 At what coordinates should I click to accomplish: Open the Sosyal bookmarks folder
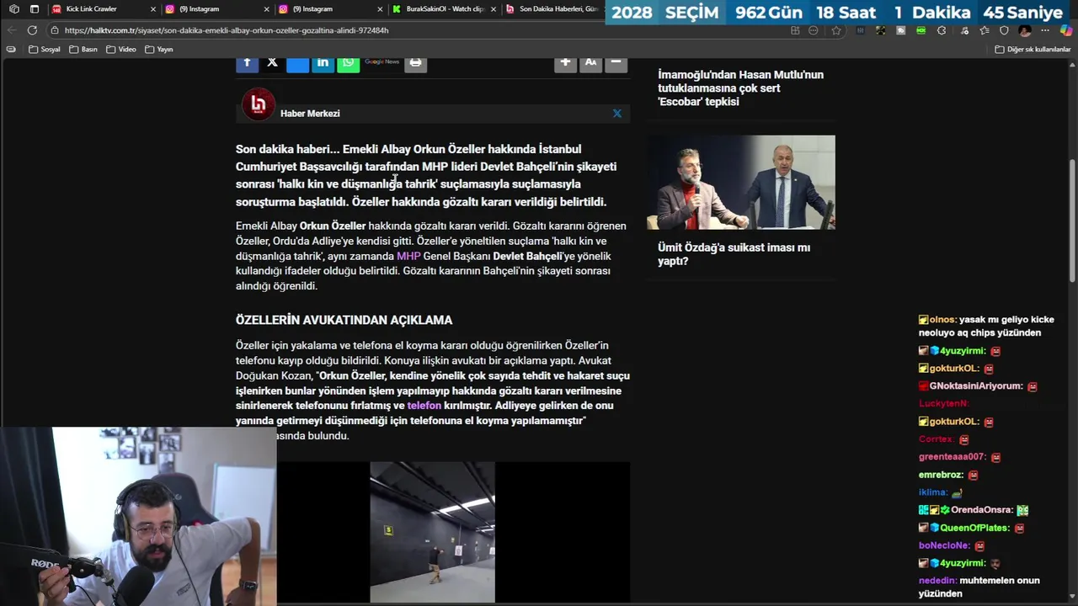point(45,50)
